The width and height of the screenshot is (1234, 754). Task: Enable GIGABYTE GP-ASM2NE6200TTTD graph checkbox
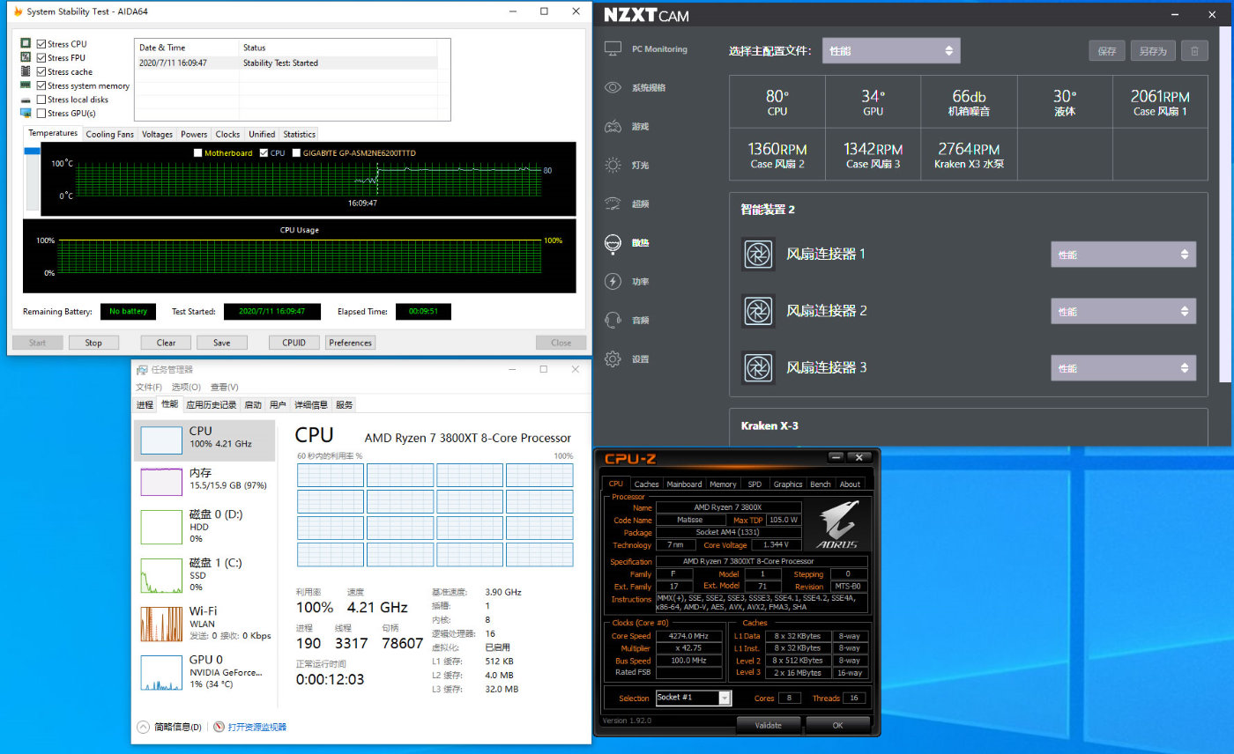tap(296, 153)
